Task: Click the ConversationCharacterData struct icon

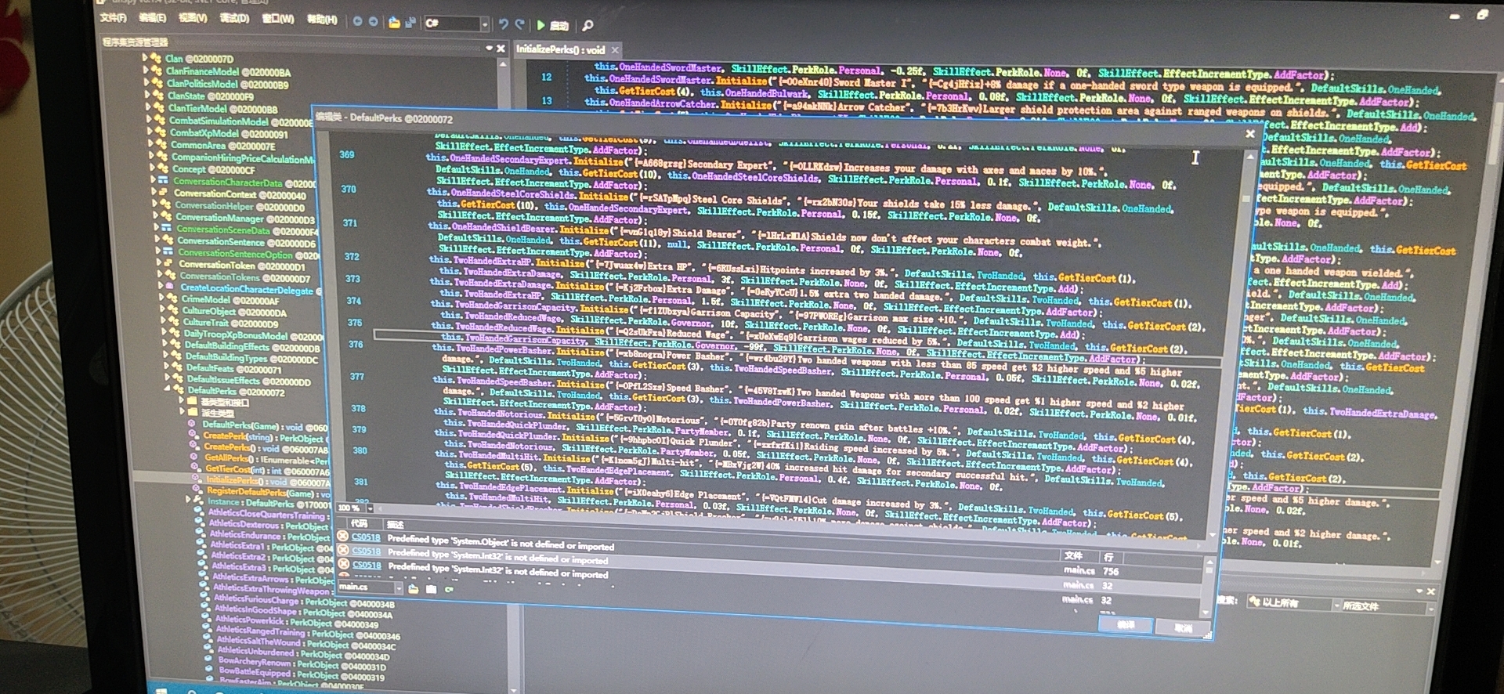Action: tap(163, 181)
